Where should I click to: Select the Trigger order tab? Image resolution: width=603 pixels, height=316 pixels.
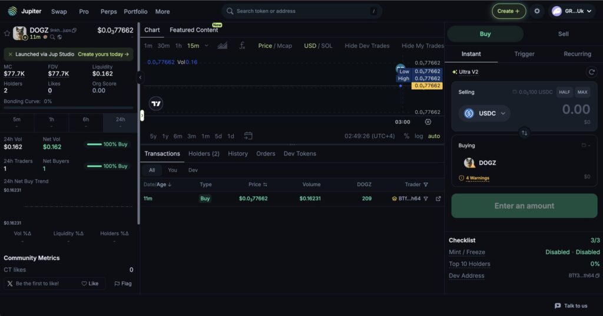pos(524,54)
